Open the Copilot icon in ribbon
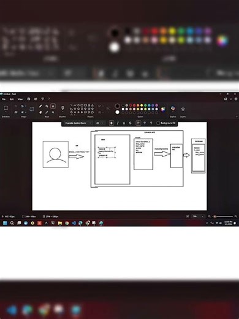 click(173, 109)
